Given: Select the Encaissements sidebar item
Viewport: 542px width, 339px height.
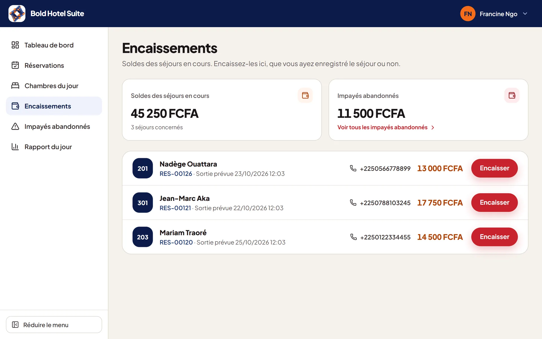Looking at the screenshot, I should pyautogui.click(x=54, y=106).
